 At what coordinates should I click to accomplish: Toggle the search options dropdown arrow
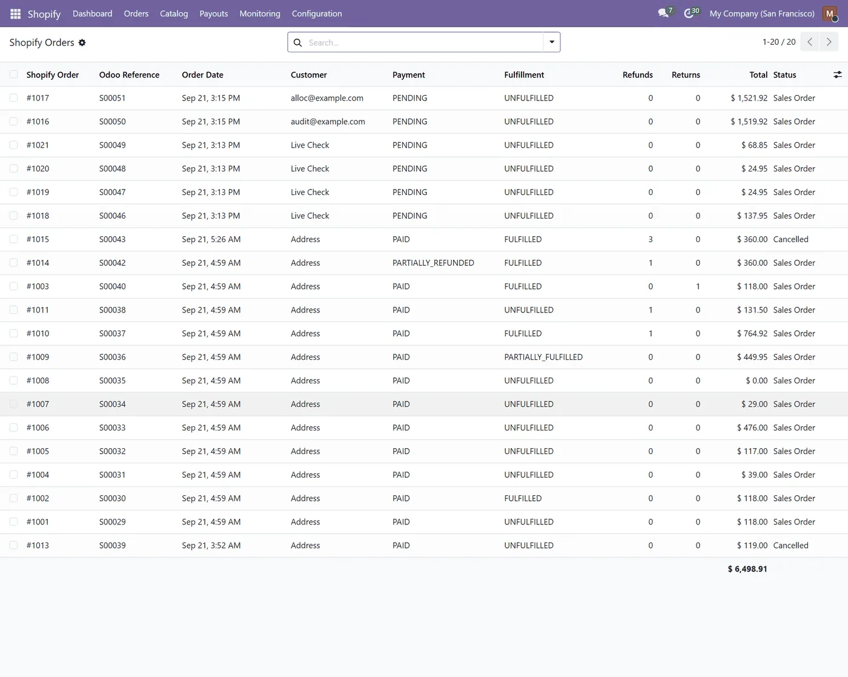(552, 42)
